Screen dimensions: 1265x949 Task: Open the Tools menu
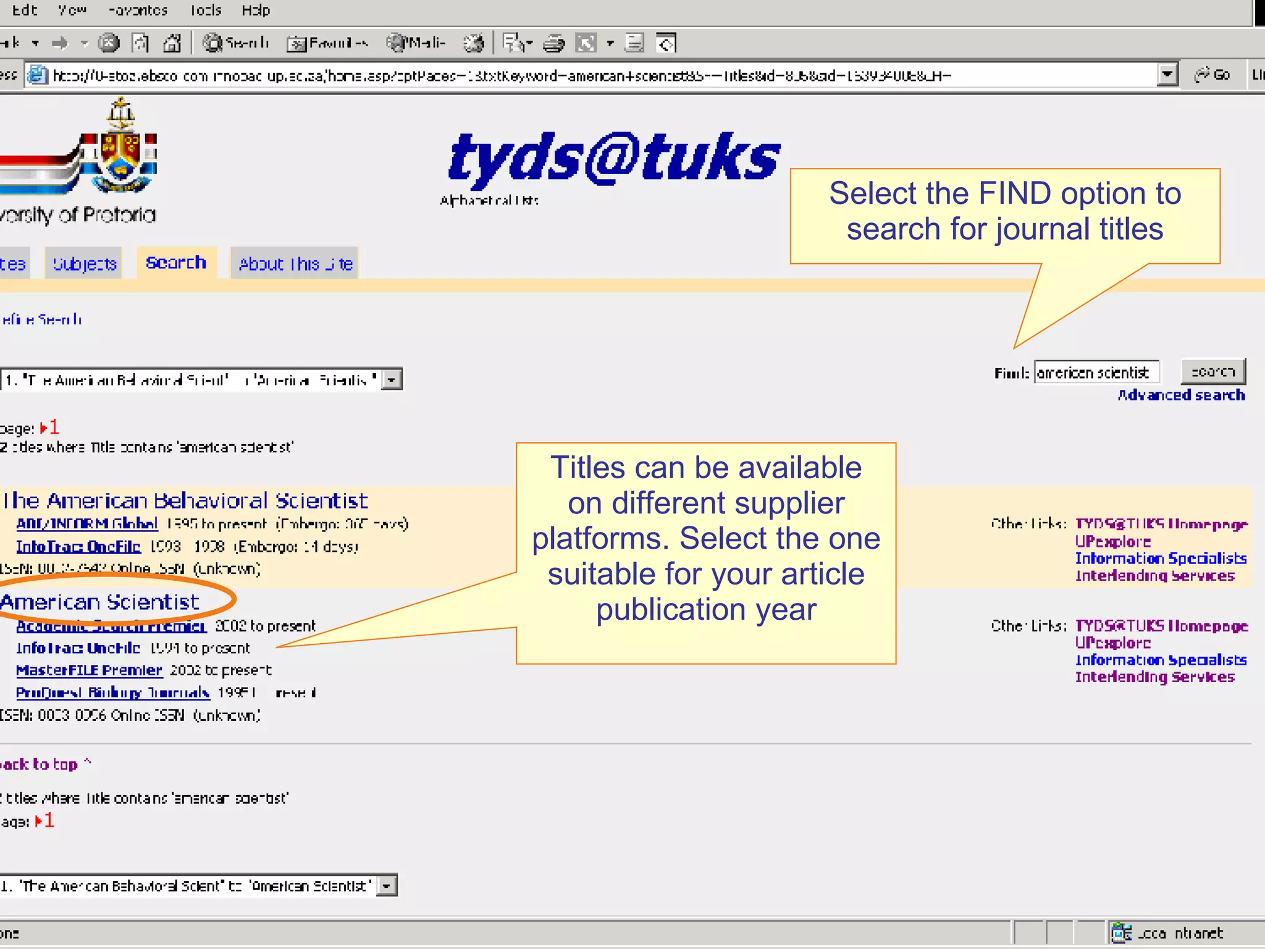tap(205, 10)
